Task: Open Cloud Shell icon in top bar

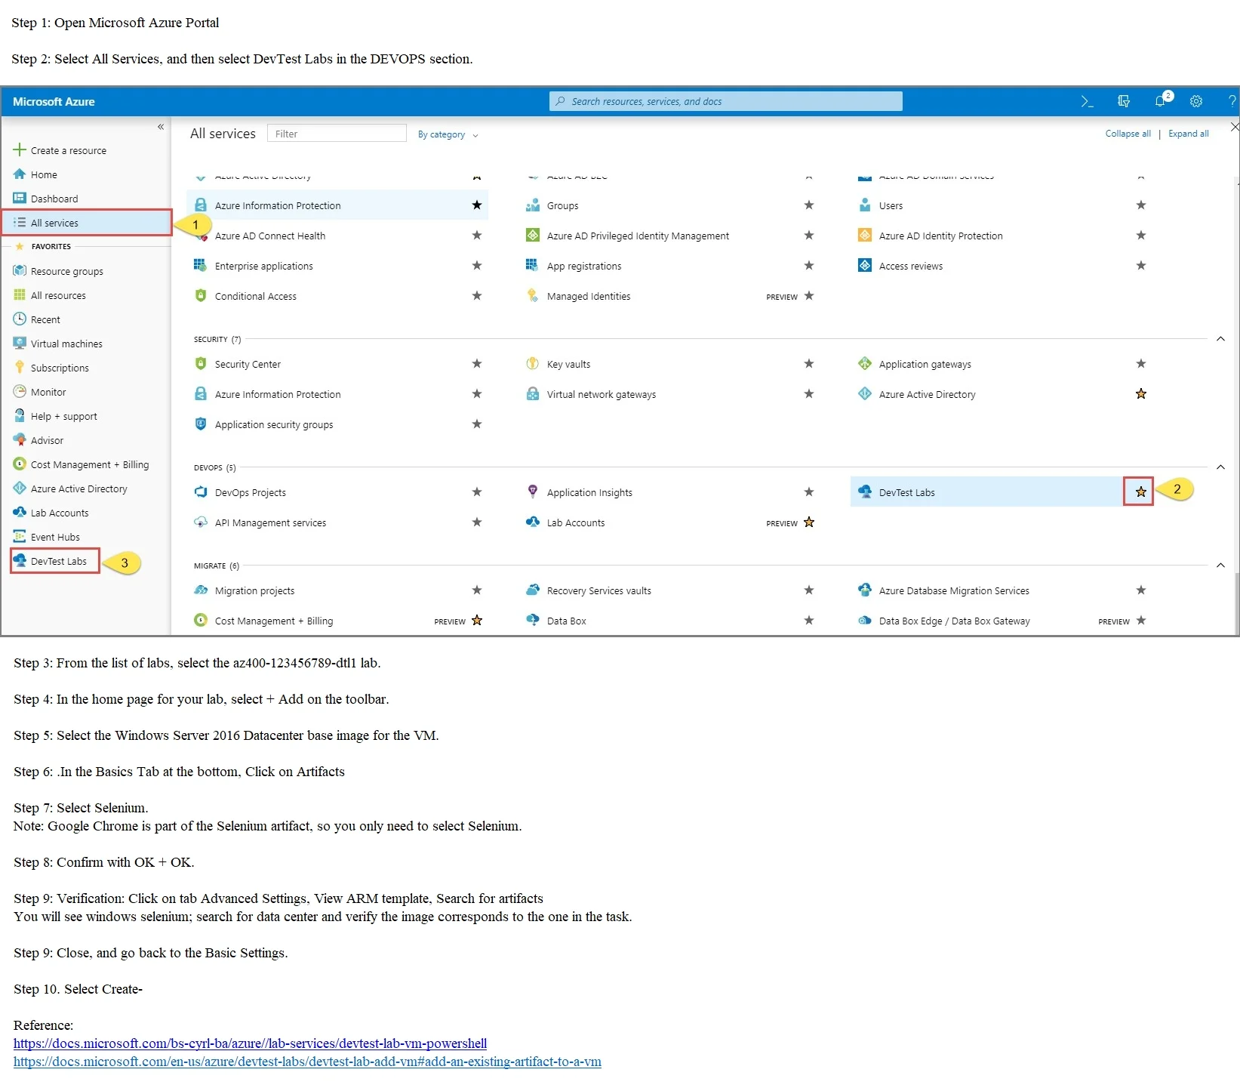Action: tap(1087, 101)
